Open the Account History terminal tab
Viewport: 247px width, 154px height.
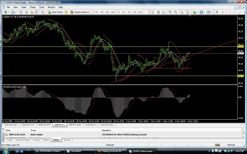(23, 140)
